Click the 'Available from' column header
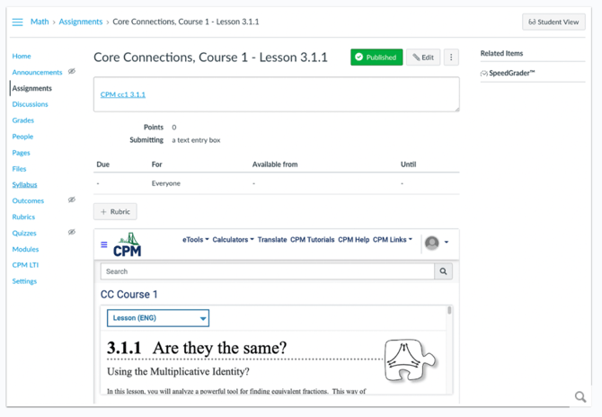This screenshot has height=417, width=602. point(275,164)
